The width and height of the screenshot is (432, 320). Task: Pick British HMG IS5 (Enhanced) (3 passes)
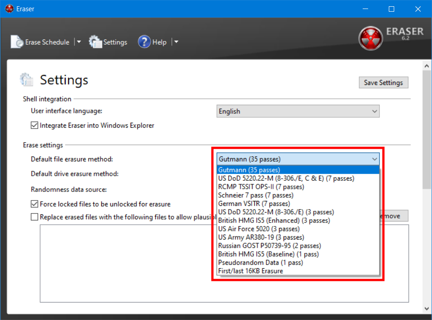click(298, 220)
